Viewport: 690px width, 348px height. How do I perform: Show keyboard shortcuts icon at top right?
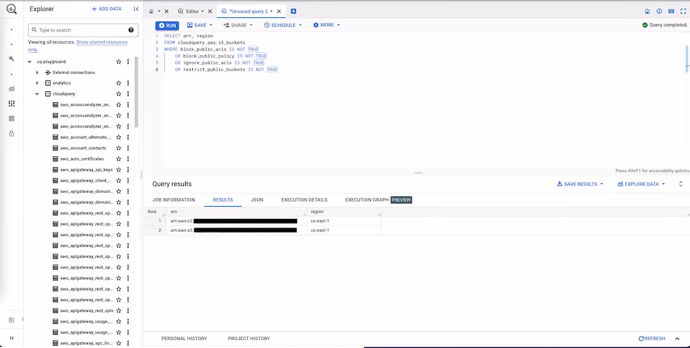point(671,11)
